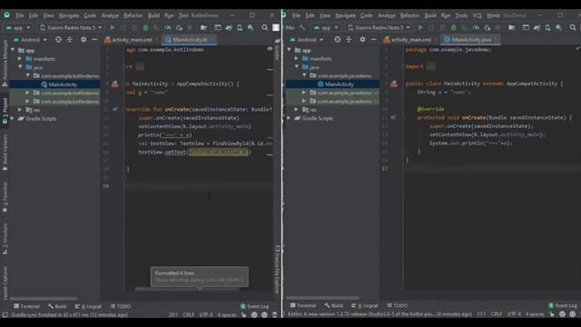581x327 pixels.
Task: Click horizontal scrollbar in JavaDemo project panel
Action: click(x=323, y=298)
